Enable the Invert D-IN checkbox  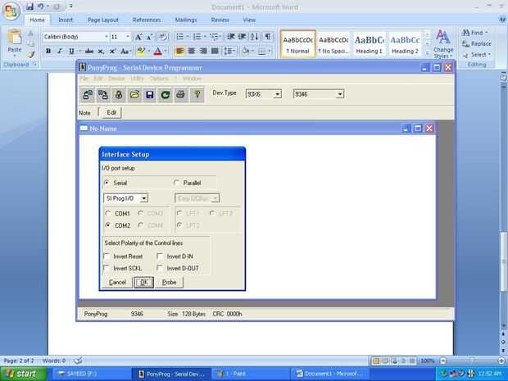[x=160, y=256]
